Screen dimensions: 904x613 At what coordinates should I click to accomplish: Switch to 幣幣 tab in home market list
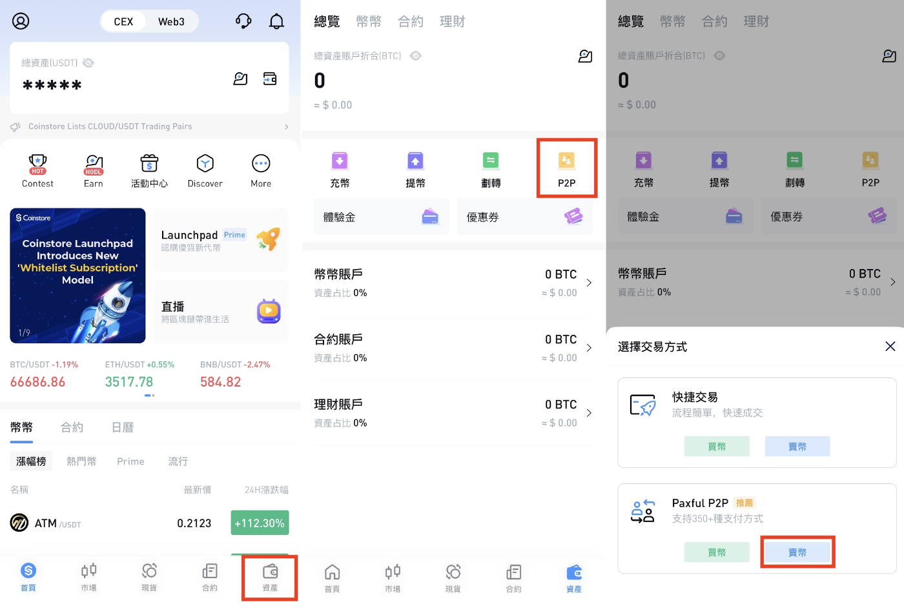(x=21, y=427)
